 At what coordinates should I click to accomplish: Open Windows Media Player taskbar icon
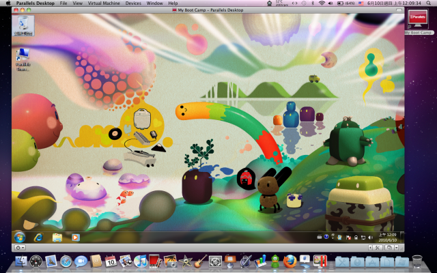tap(75, 238)
